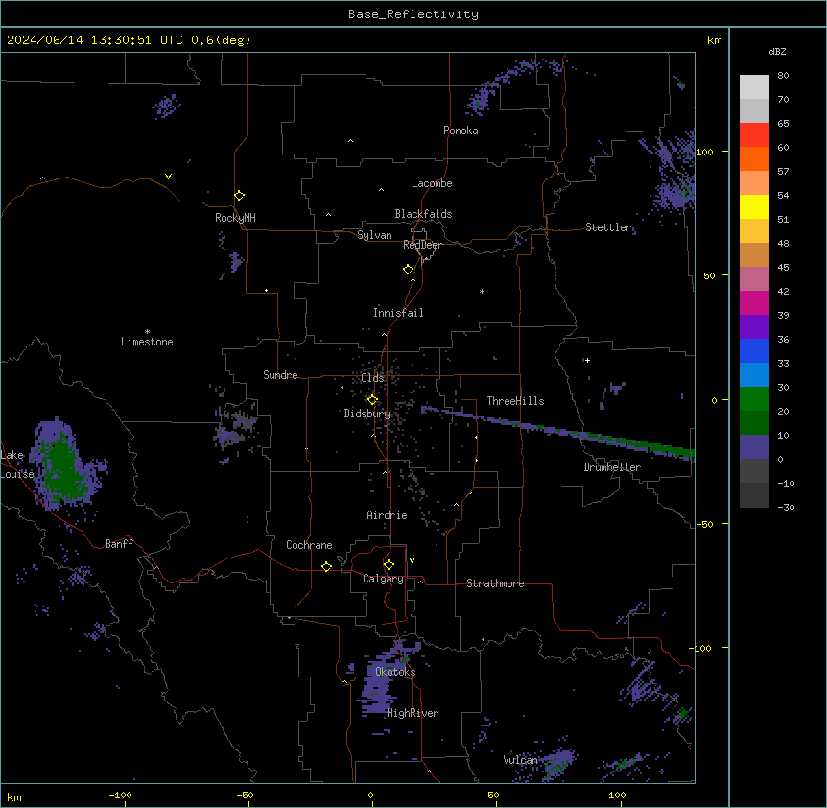Screen dimensions: 827x808
Task: Click the Calgary city label
Action: click(383, 579)
